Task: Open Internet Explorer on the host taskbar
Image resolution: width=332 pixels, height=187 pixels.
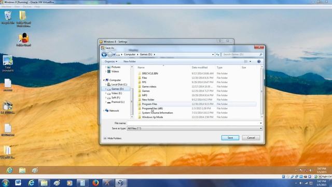Action: click(31, 183)
